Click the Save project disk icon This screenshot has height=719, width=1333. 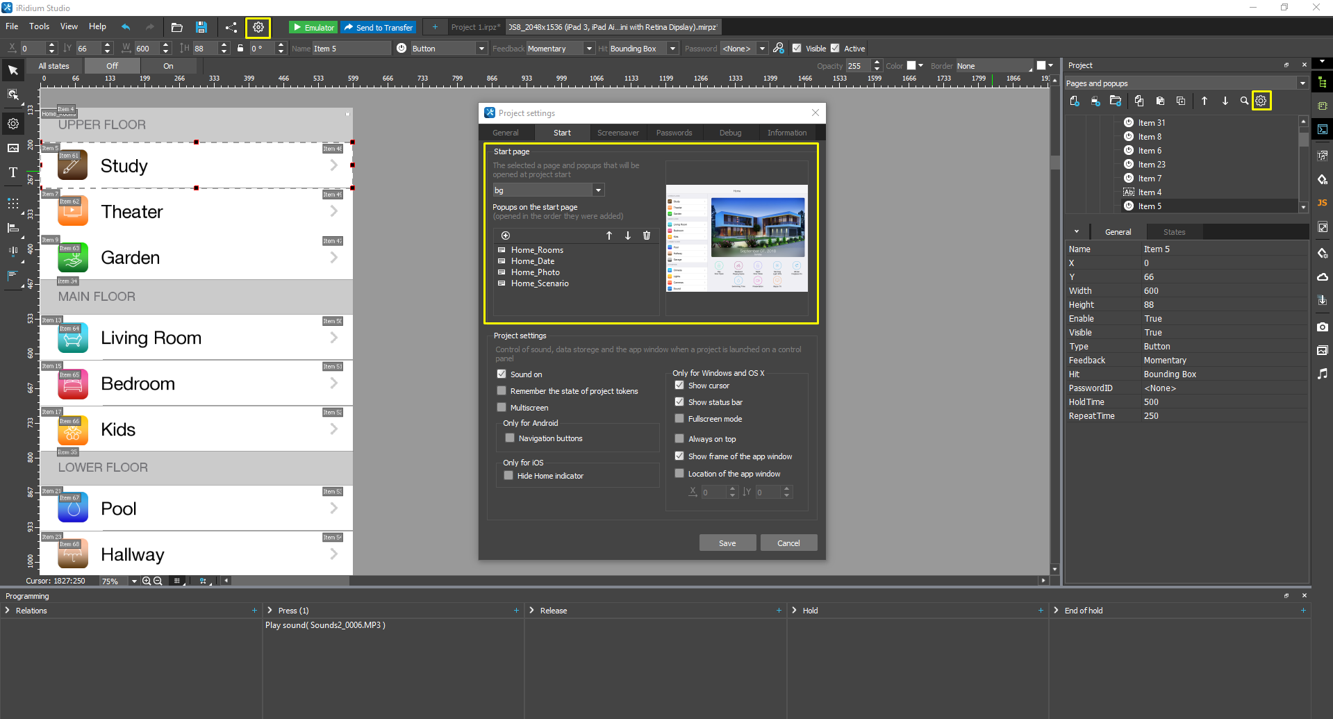[x=201, y=28]
